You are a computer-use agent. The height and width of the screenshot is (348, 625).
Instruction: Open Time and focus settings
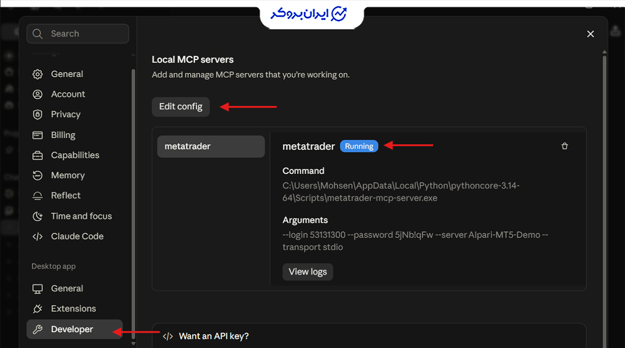pyautogui.click(x=75, y=216)
